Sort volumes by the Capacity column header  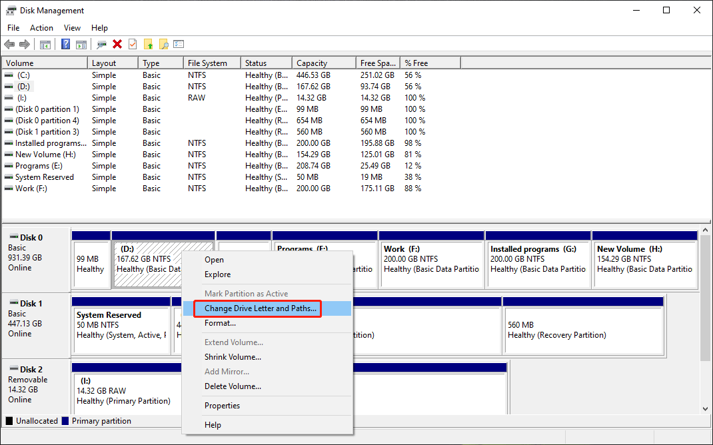(312, 63)
